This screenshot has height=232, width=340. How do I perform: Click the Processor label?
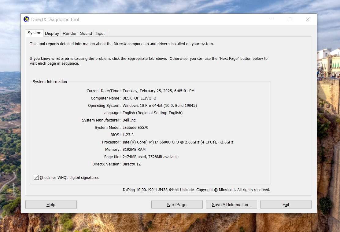point(111,142)
